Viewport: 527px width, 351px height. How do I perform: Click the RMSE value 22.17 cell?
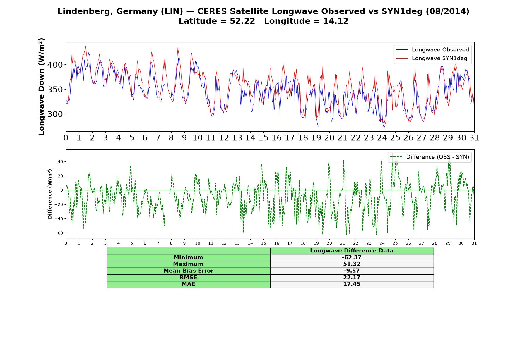352,278
